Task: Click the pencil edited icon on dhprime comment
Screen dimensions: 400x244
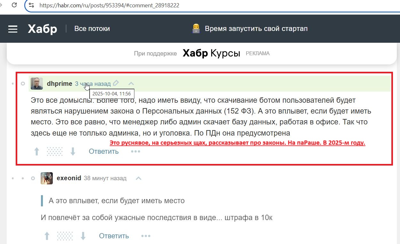Action: [116, 83]
